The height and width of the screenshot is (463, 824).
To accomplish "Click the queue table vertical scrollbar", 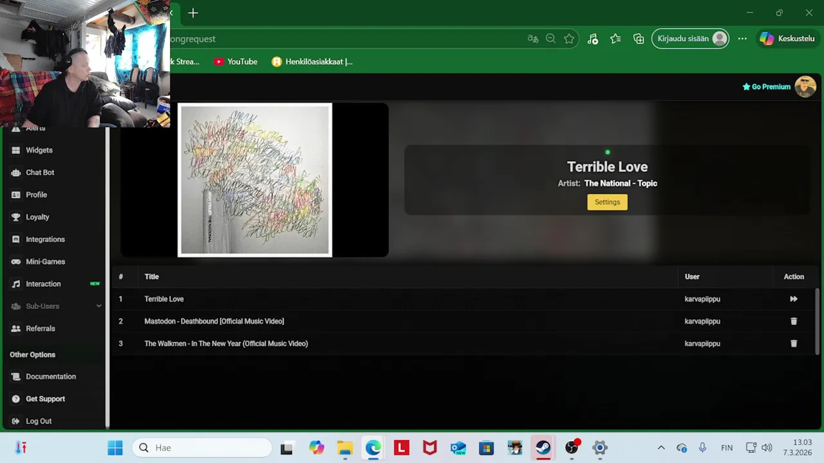I will pos(818,320).
